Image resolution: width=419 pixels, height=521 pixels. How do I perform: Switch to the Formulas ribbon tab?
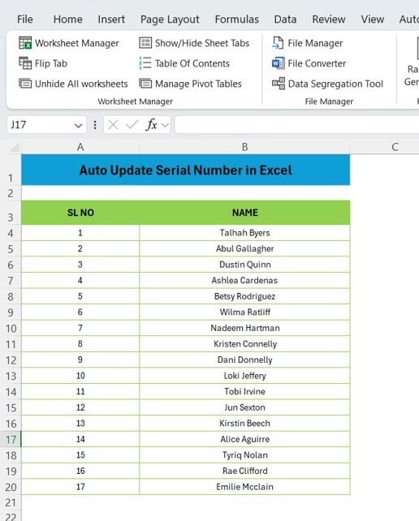(x=237, y=19)
